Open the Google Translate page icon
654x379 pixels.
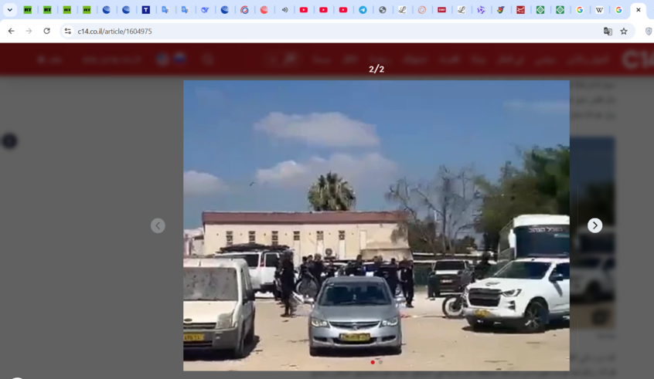(608, 31)
